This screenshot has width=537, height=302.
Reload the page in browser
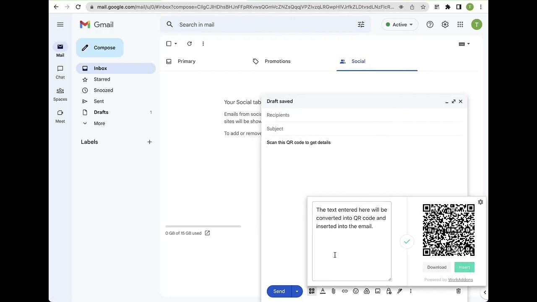(78, 7)
